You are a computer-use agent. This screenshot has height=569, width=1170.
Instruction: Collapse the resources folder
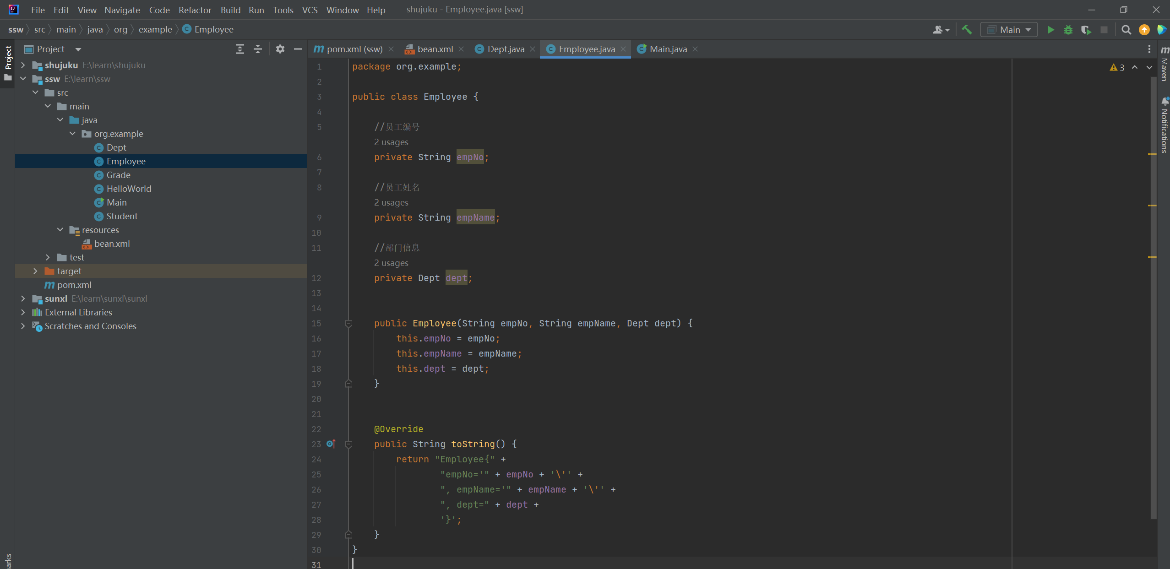(60, 230)
